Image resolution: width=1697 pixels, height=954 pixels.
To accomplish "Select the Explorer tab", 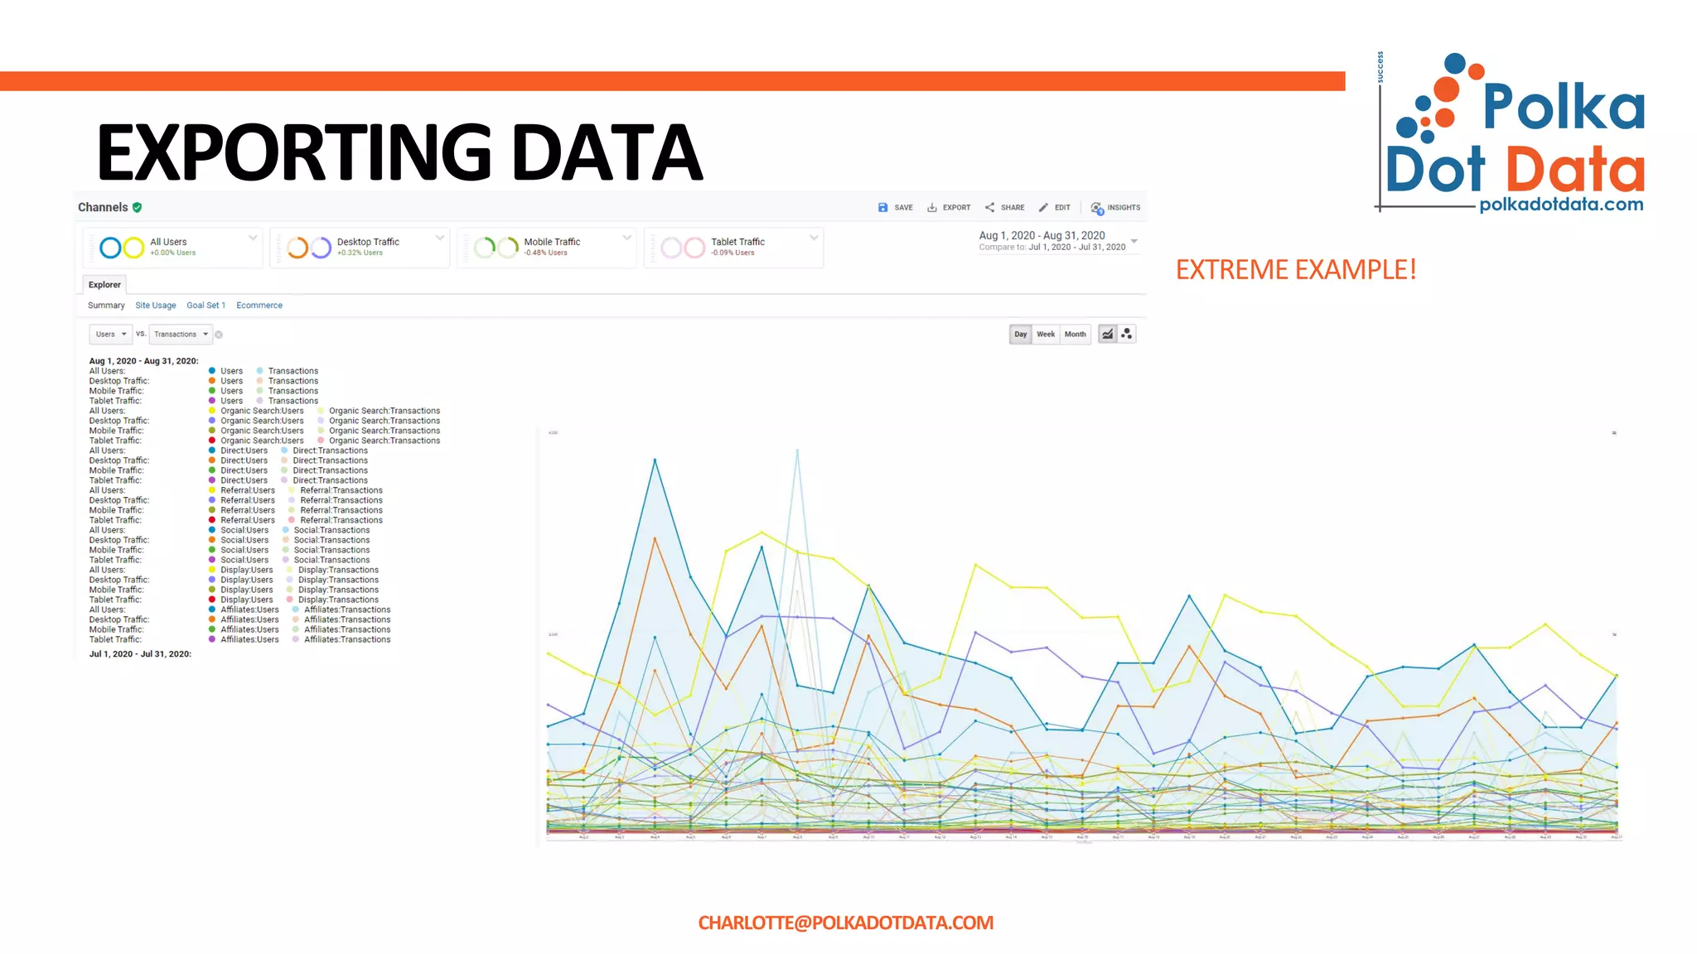I will tap(104, 285).
